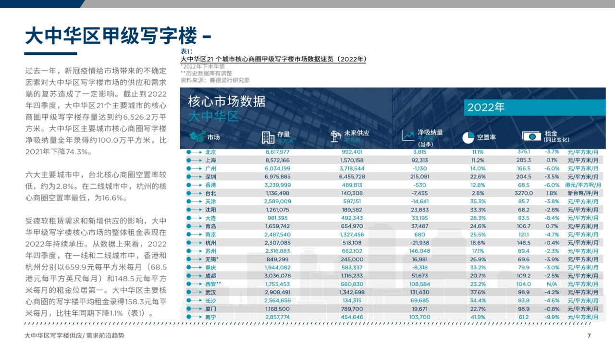Select the 上海 row label

[x=210, y=160]
